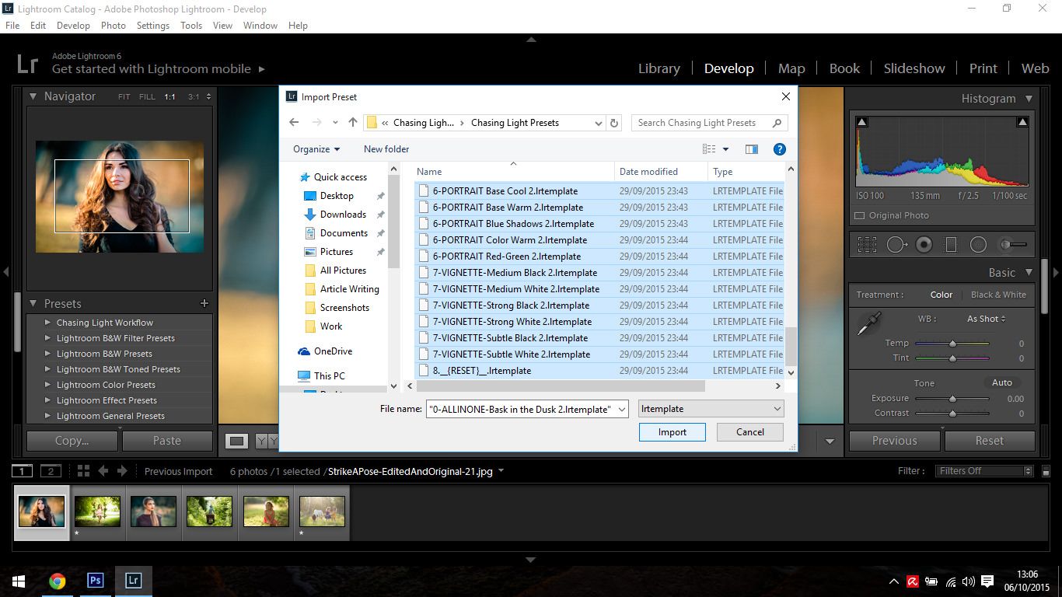Click the volume speaker tray icon
The height and width of the screenshot is (597, 1062).
coord(968,581)
